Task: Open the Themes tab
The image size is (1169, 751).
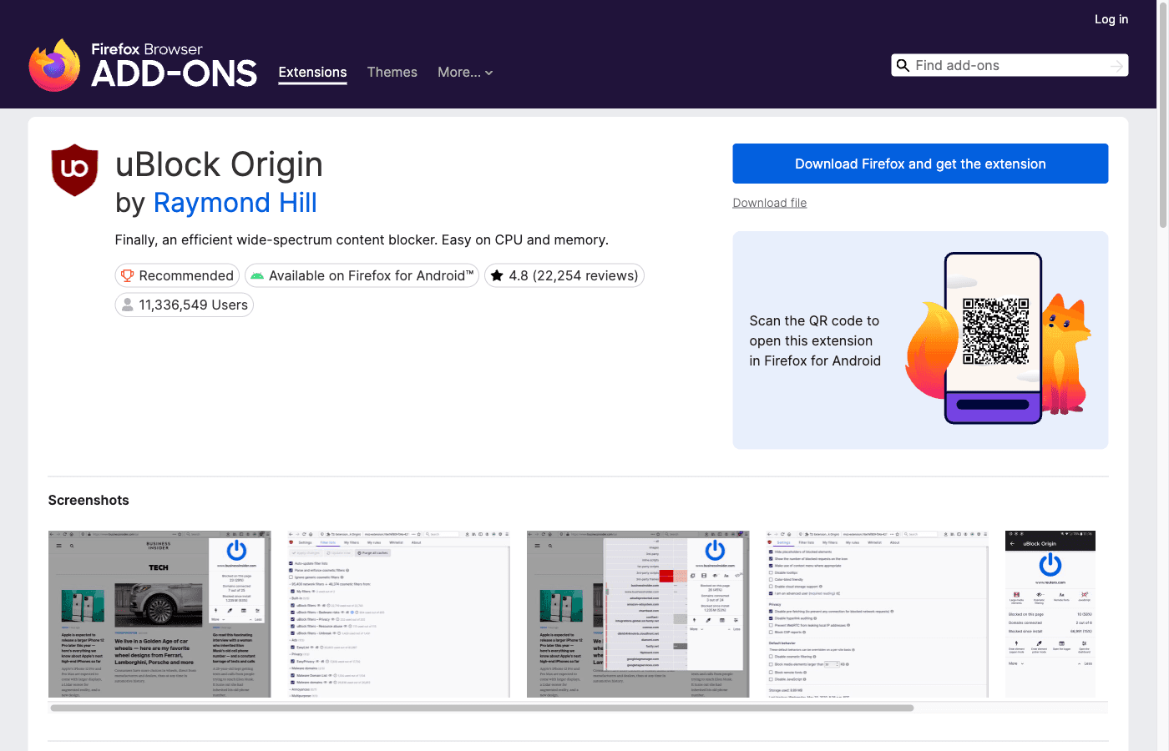Action: (x=392, y=73)
